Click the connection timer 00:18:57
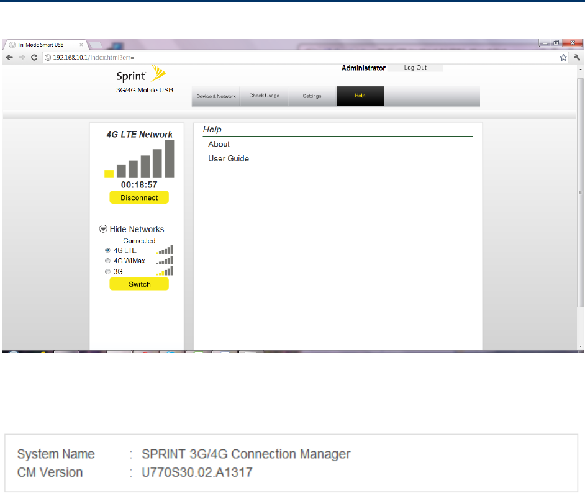The image size is (585, 496). pyautogui.click(x=139, y=184)
